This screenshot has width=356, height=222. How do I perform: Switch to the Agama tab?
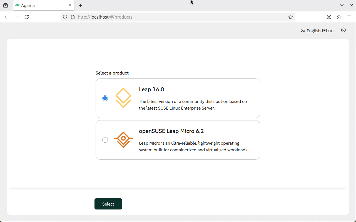42,6
